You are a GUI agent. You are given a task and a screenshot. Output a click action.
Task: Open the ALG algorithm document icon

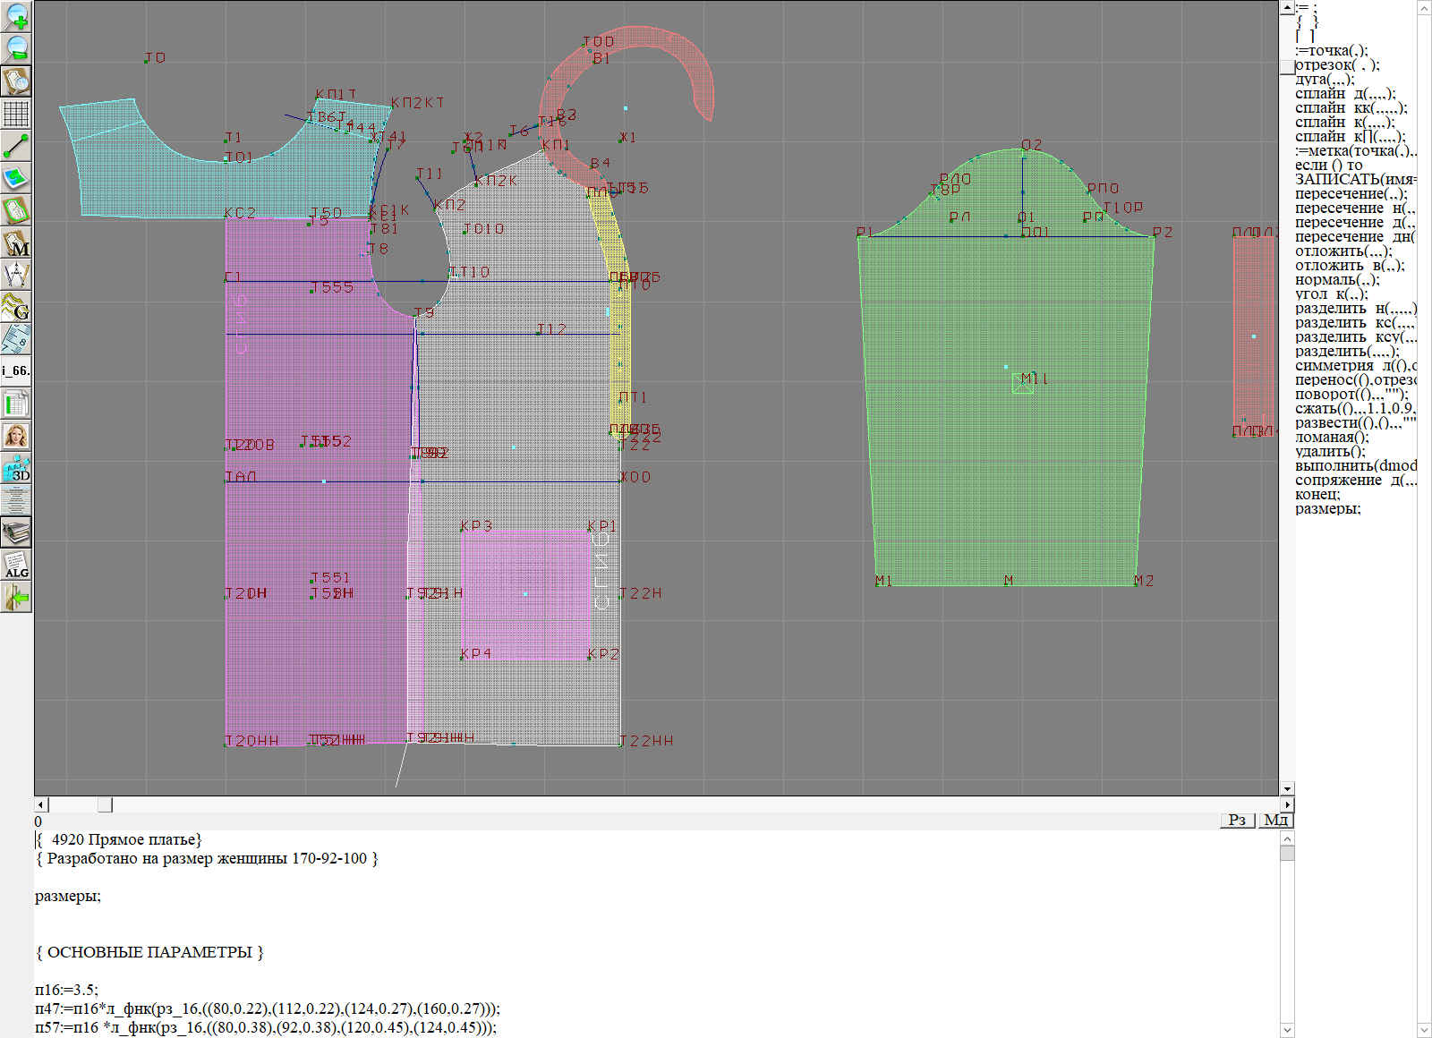16,565
